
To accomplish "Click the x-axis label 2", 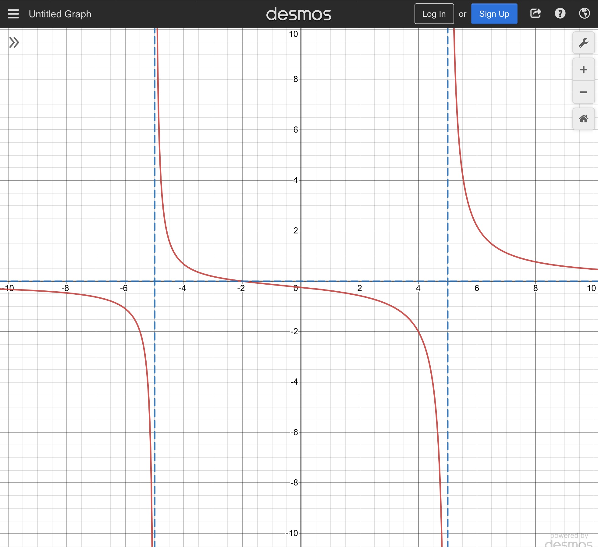I will pos(360,288).
